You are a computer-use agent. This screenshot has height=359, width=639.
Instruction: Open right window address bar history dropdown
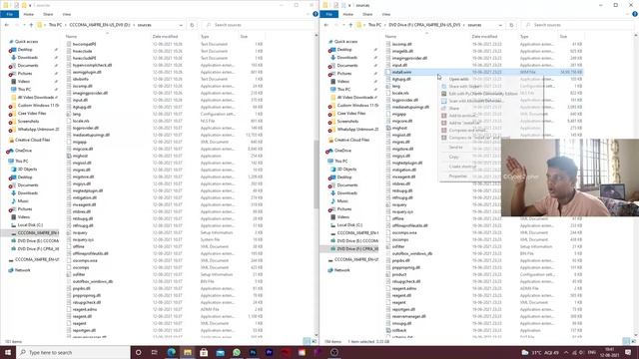[x=500, y=25]
